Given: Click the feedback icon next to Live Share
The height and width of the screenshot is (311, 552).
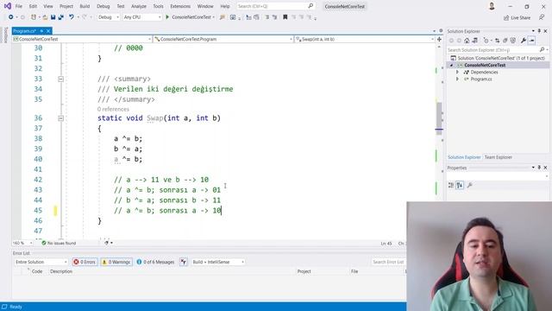Looking at the screenshot, I should pos(542,17).
